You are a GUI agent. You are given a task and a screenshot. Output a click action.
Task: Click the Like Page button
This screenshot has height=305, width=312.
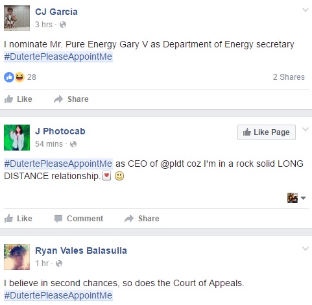[x=267, y=132]
